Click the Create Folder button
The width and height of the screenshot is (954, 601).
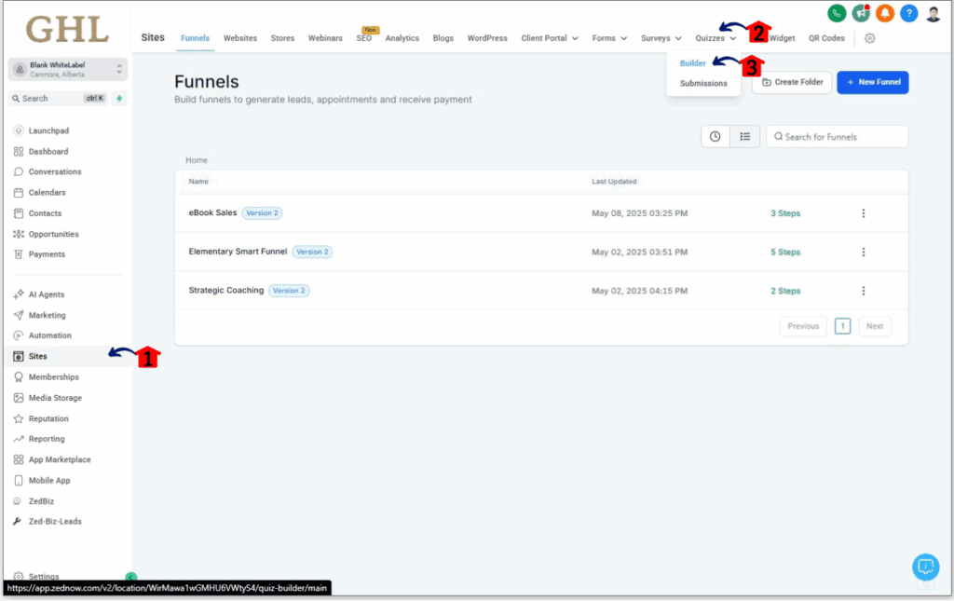(x=792, y=82)
